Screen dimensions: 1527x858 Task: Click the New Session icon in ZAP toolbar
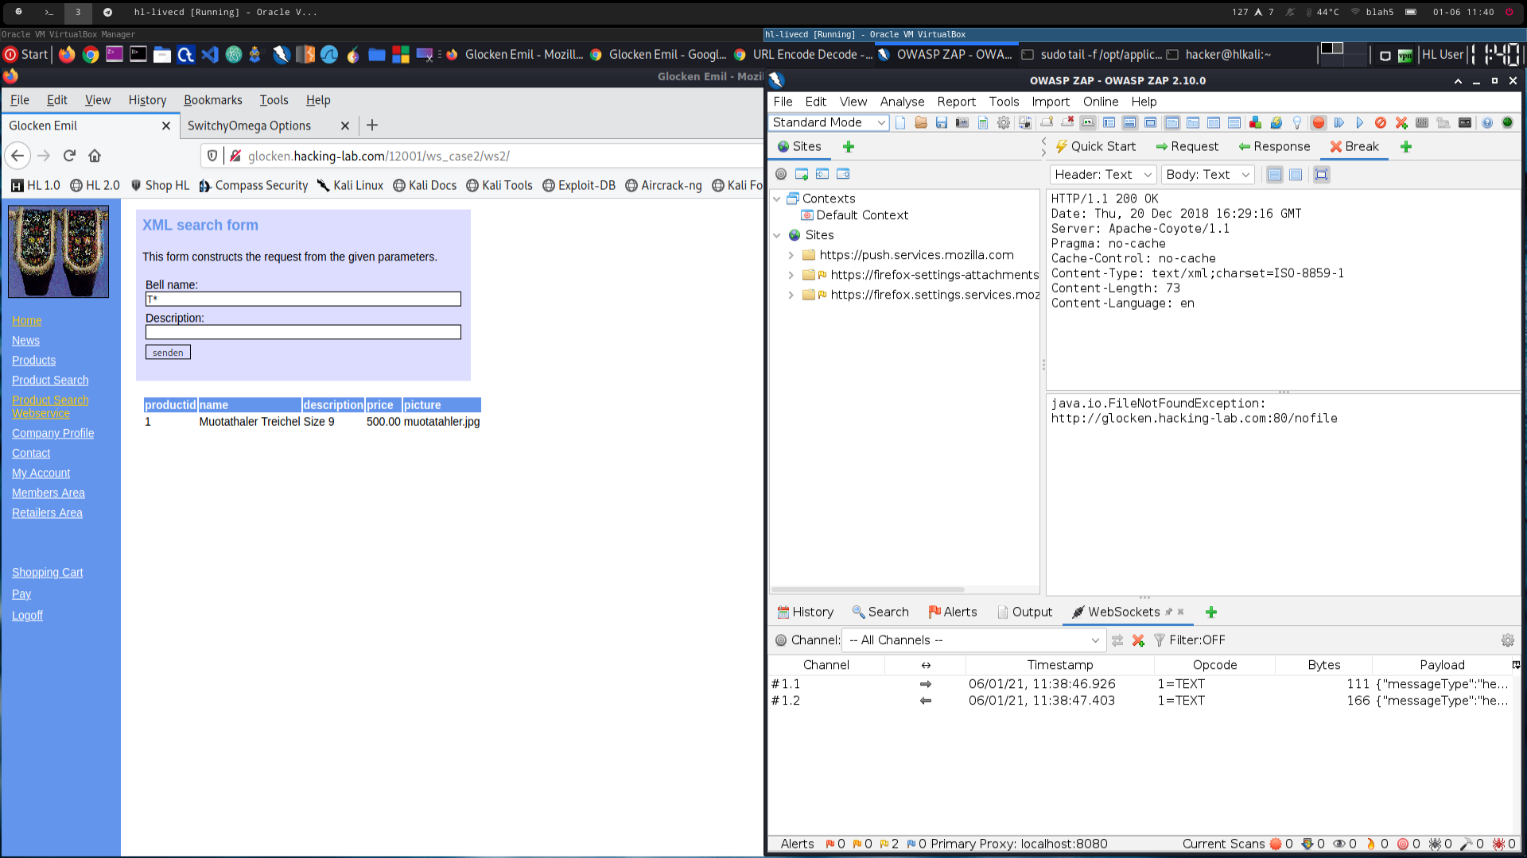(900, 123)
